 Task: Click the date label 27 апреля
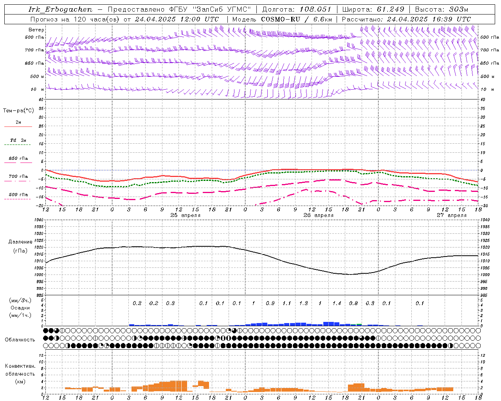[452, 215]
